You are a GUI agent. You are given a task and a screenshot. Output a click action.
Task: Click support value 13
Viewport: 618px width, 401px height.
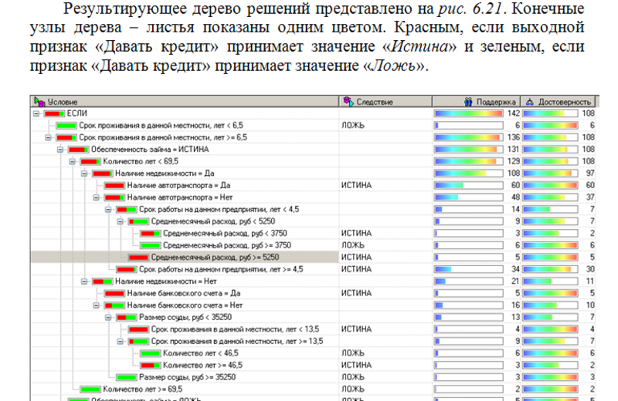click(x=515, y=318)
